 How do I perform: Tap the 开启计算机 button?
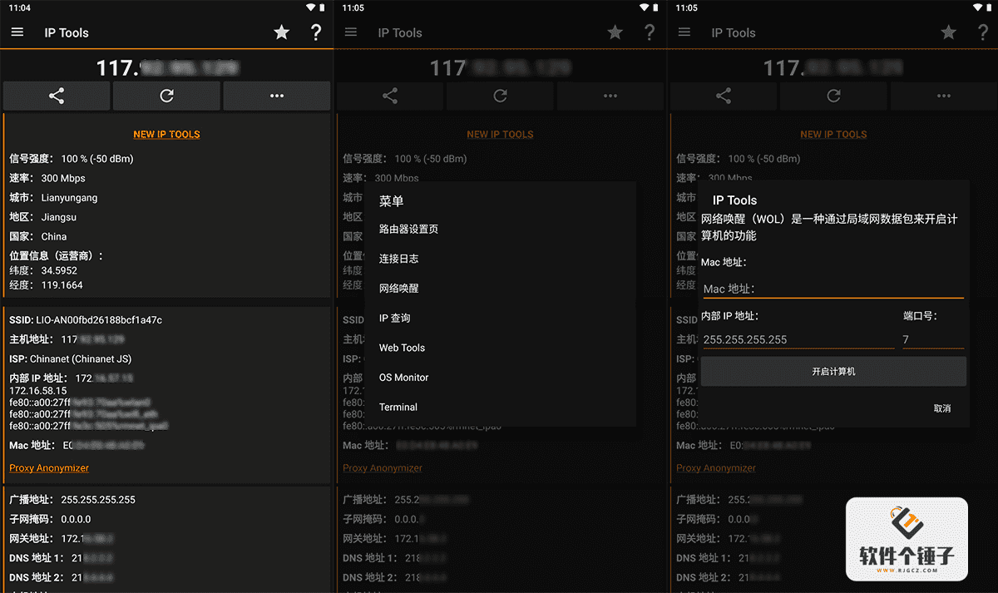(833, 372)
